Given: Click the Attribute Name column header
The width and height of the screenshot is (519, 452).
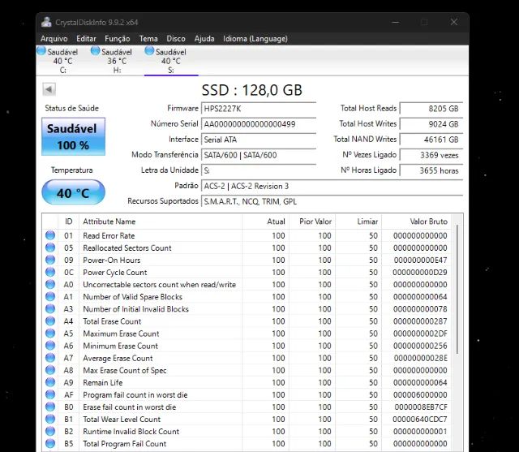Looking at the screenshot, I should (x=161, y=222).
